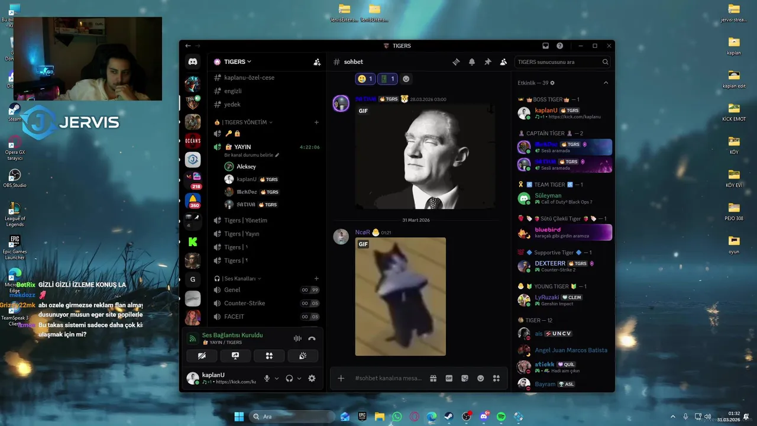The width and height of the screenshot is (757, 426).
Task: Open bluebird member profile
Action: tap(564, 233)
